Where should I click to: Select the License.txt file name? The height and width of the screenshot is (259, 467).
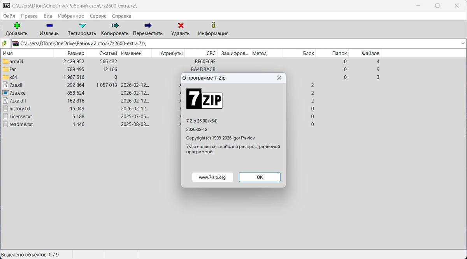[x=21, y=116]
